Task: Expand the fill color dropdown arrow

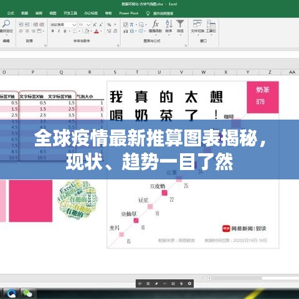Action: (91, 31)
